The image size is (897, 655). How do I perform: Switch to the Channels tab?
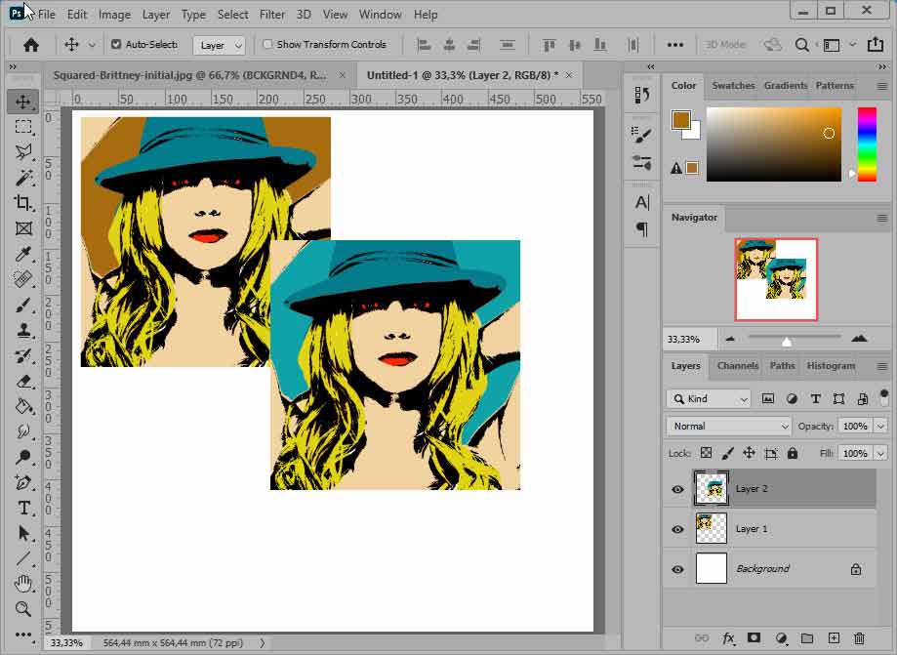point(737,365)
